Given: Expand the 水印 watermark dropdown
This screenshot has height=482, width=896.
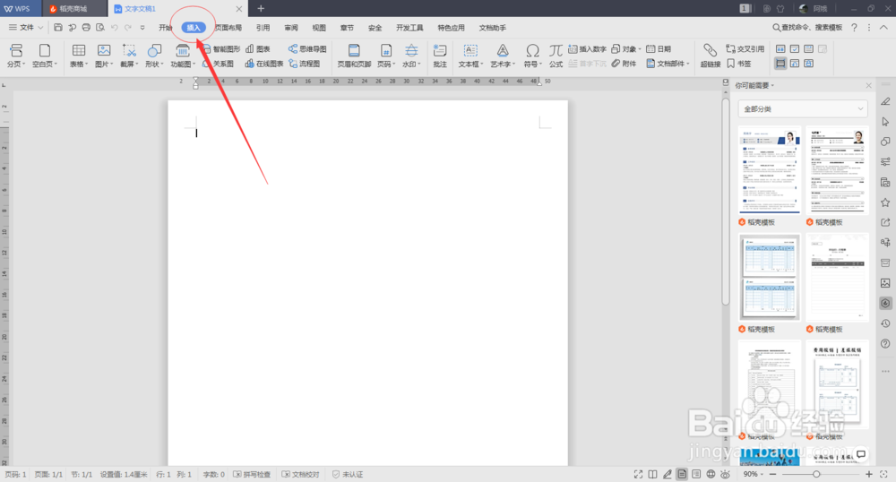Looking at the screenshot, I should point(419,64).
